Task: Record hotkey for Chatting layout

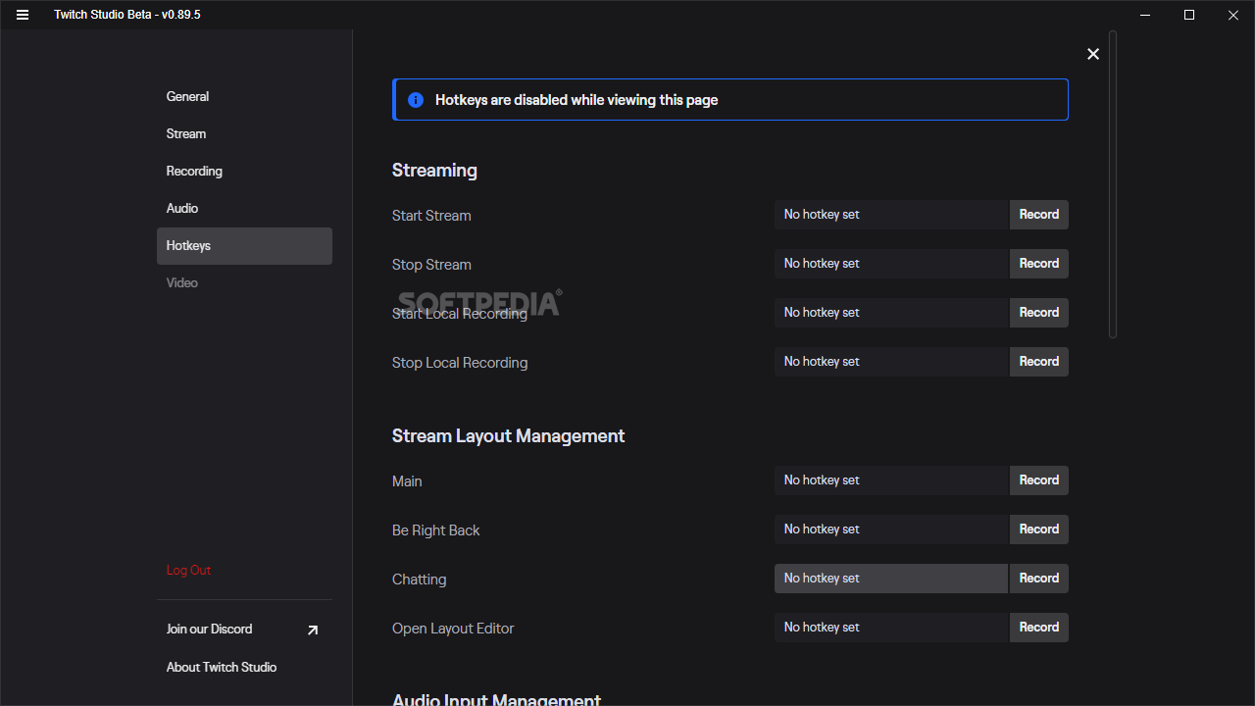Action: coord(1039,579)
